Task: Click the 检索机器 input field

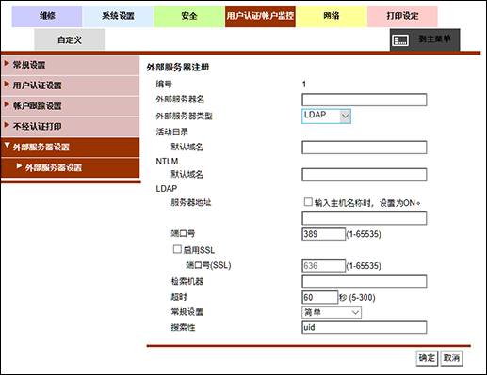Action: click(365, 281)
